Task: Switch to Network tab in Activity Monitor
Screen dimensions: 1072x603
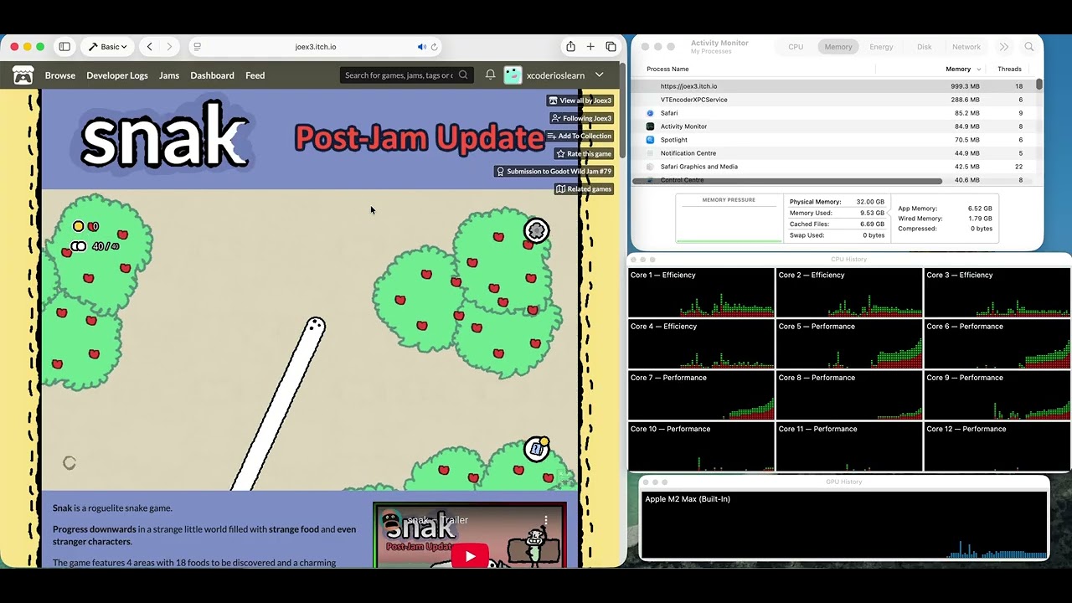Action: point(966,47)
